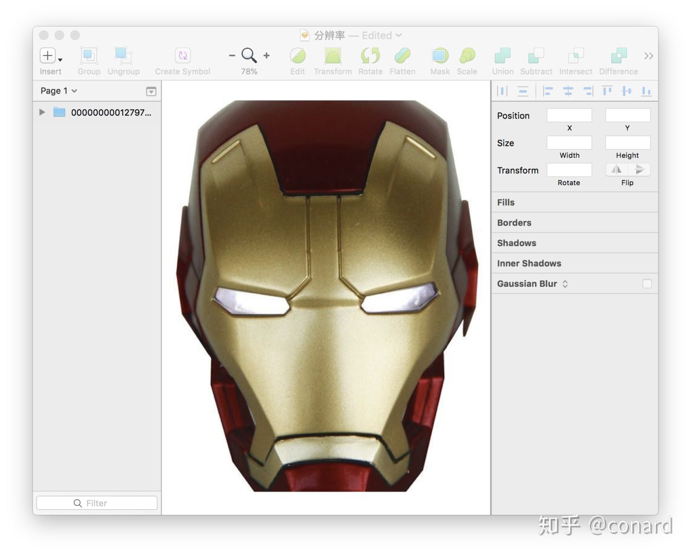The image size is (691, 554).
Task: Flip layer vertically
Action: tap(639, 169)
